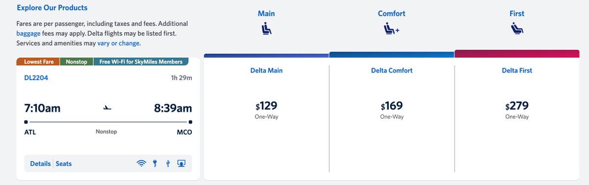Select the Main column header

[266, 14]
